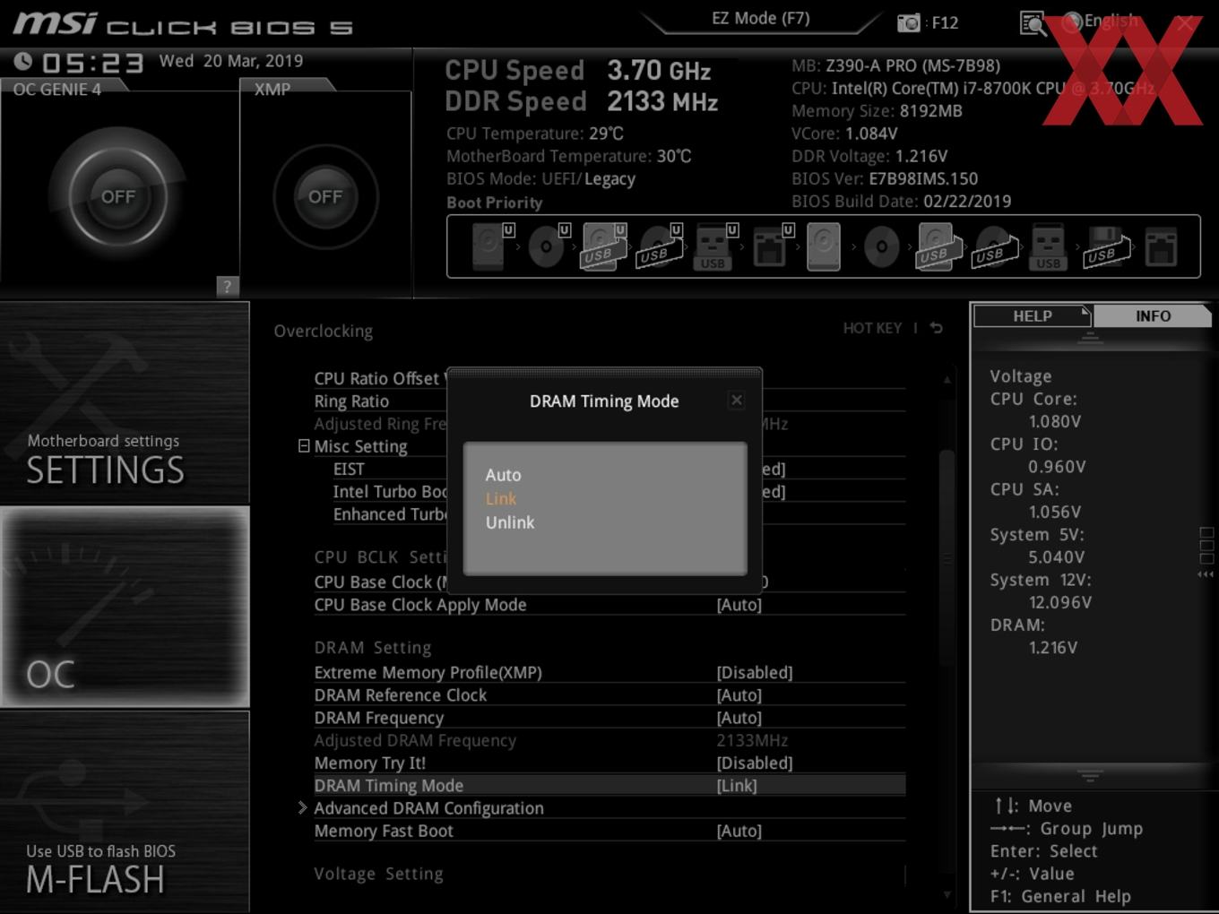The height and width of the screenshot is (914, 1219).
Task: Open DRAM Reference Clock [Auto] value
Action: click(739, 695)
